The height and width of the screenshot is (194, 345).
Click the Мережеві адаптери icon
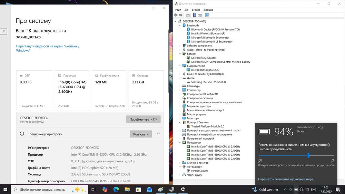click(184, 106)
